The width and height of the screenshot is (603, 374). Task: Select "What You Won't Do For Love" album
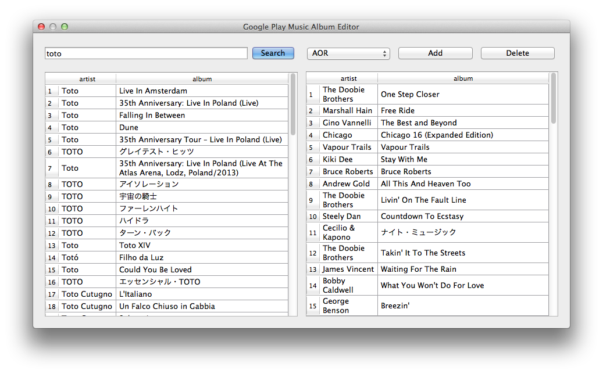[x=463, y=285]
